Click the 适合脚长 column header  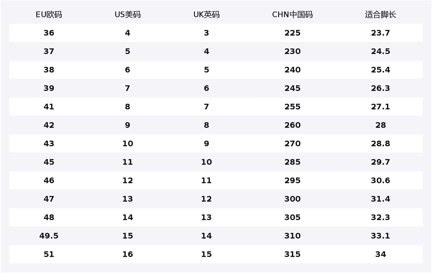pos(380,15)
